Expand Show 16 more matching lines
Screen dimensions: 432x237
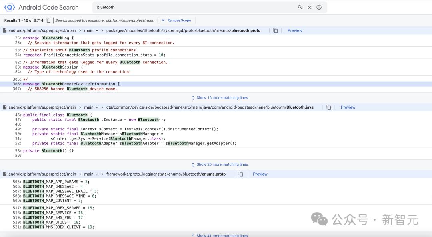220,98
